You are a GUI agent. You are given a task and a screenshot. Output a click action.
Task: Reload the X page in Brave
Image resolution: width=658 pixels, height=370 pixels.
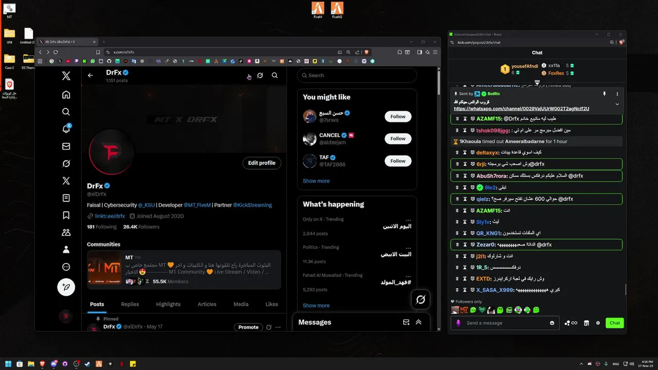(56, 52)
